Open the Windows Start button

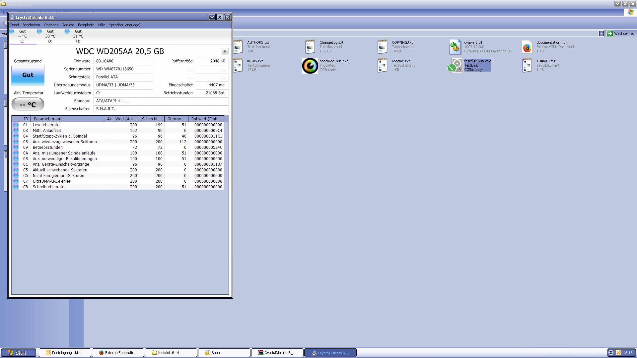pos(18,353)
